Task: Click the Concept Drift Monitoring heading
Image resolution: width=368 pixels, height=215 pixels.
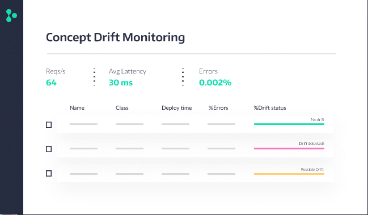Action: point(116,37)
